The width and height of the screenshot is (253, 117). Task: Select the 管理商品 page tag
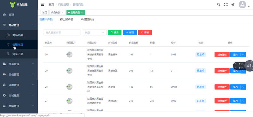[x=76, y=12]
